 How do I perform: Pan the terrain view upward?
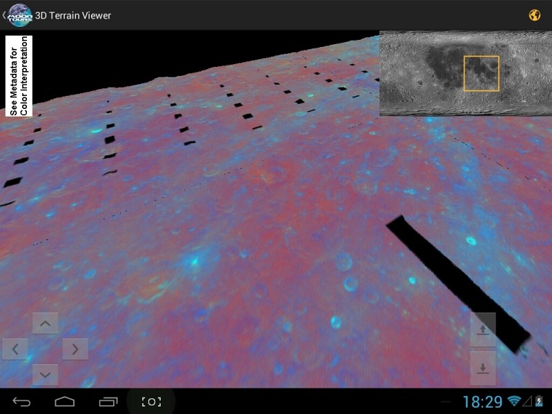(46, 323)
